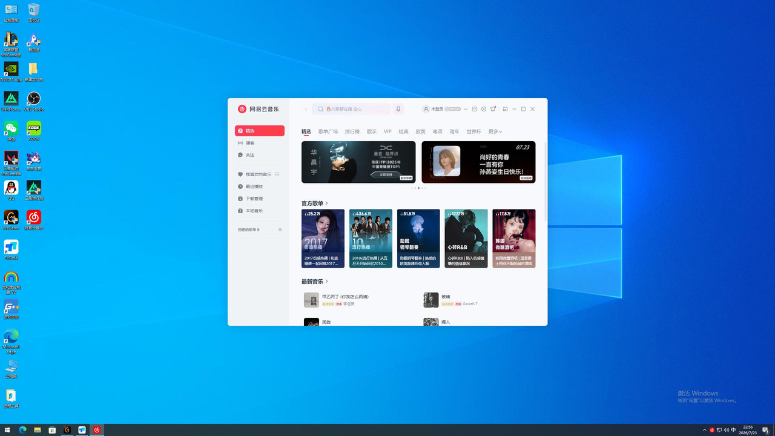
Task: Open the 2017伤感热播 playlist card
Action: [x=323, y=239]
